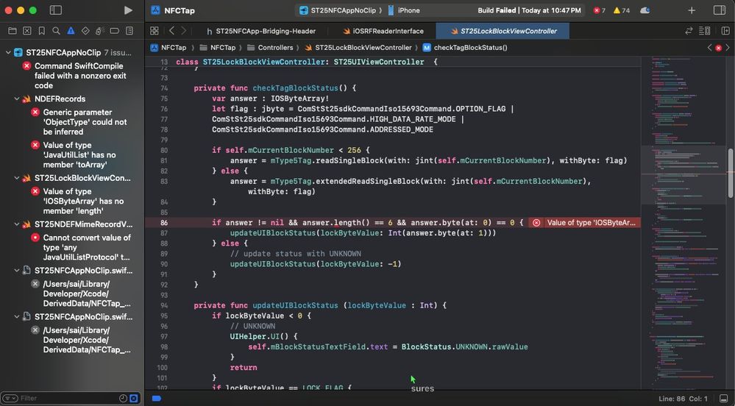
Task: Open the Report navigator
Action: [x=129, y=31]
